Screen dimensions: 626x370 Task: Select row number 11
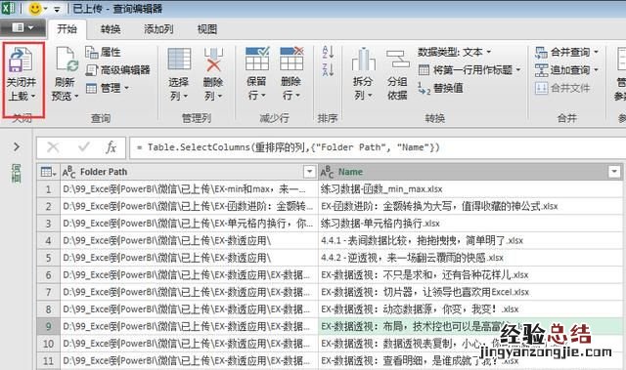(48, 360)
